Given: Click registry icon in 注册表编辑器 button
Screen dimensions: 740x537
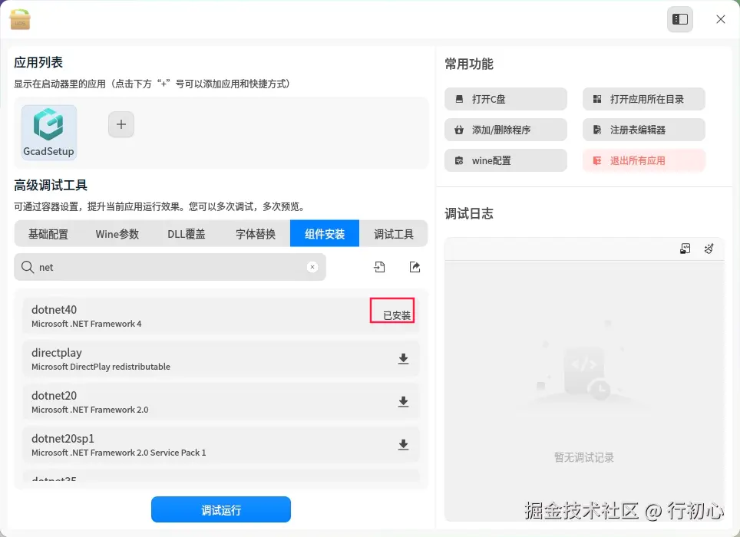Looking at the screenshot, I should pyautogui.click(x=597, y=130).
